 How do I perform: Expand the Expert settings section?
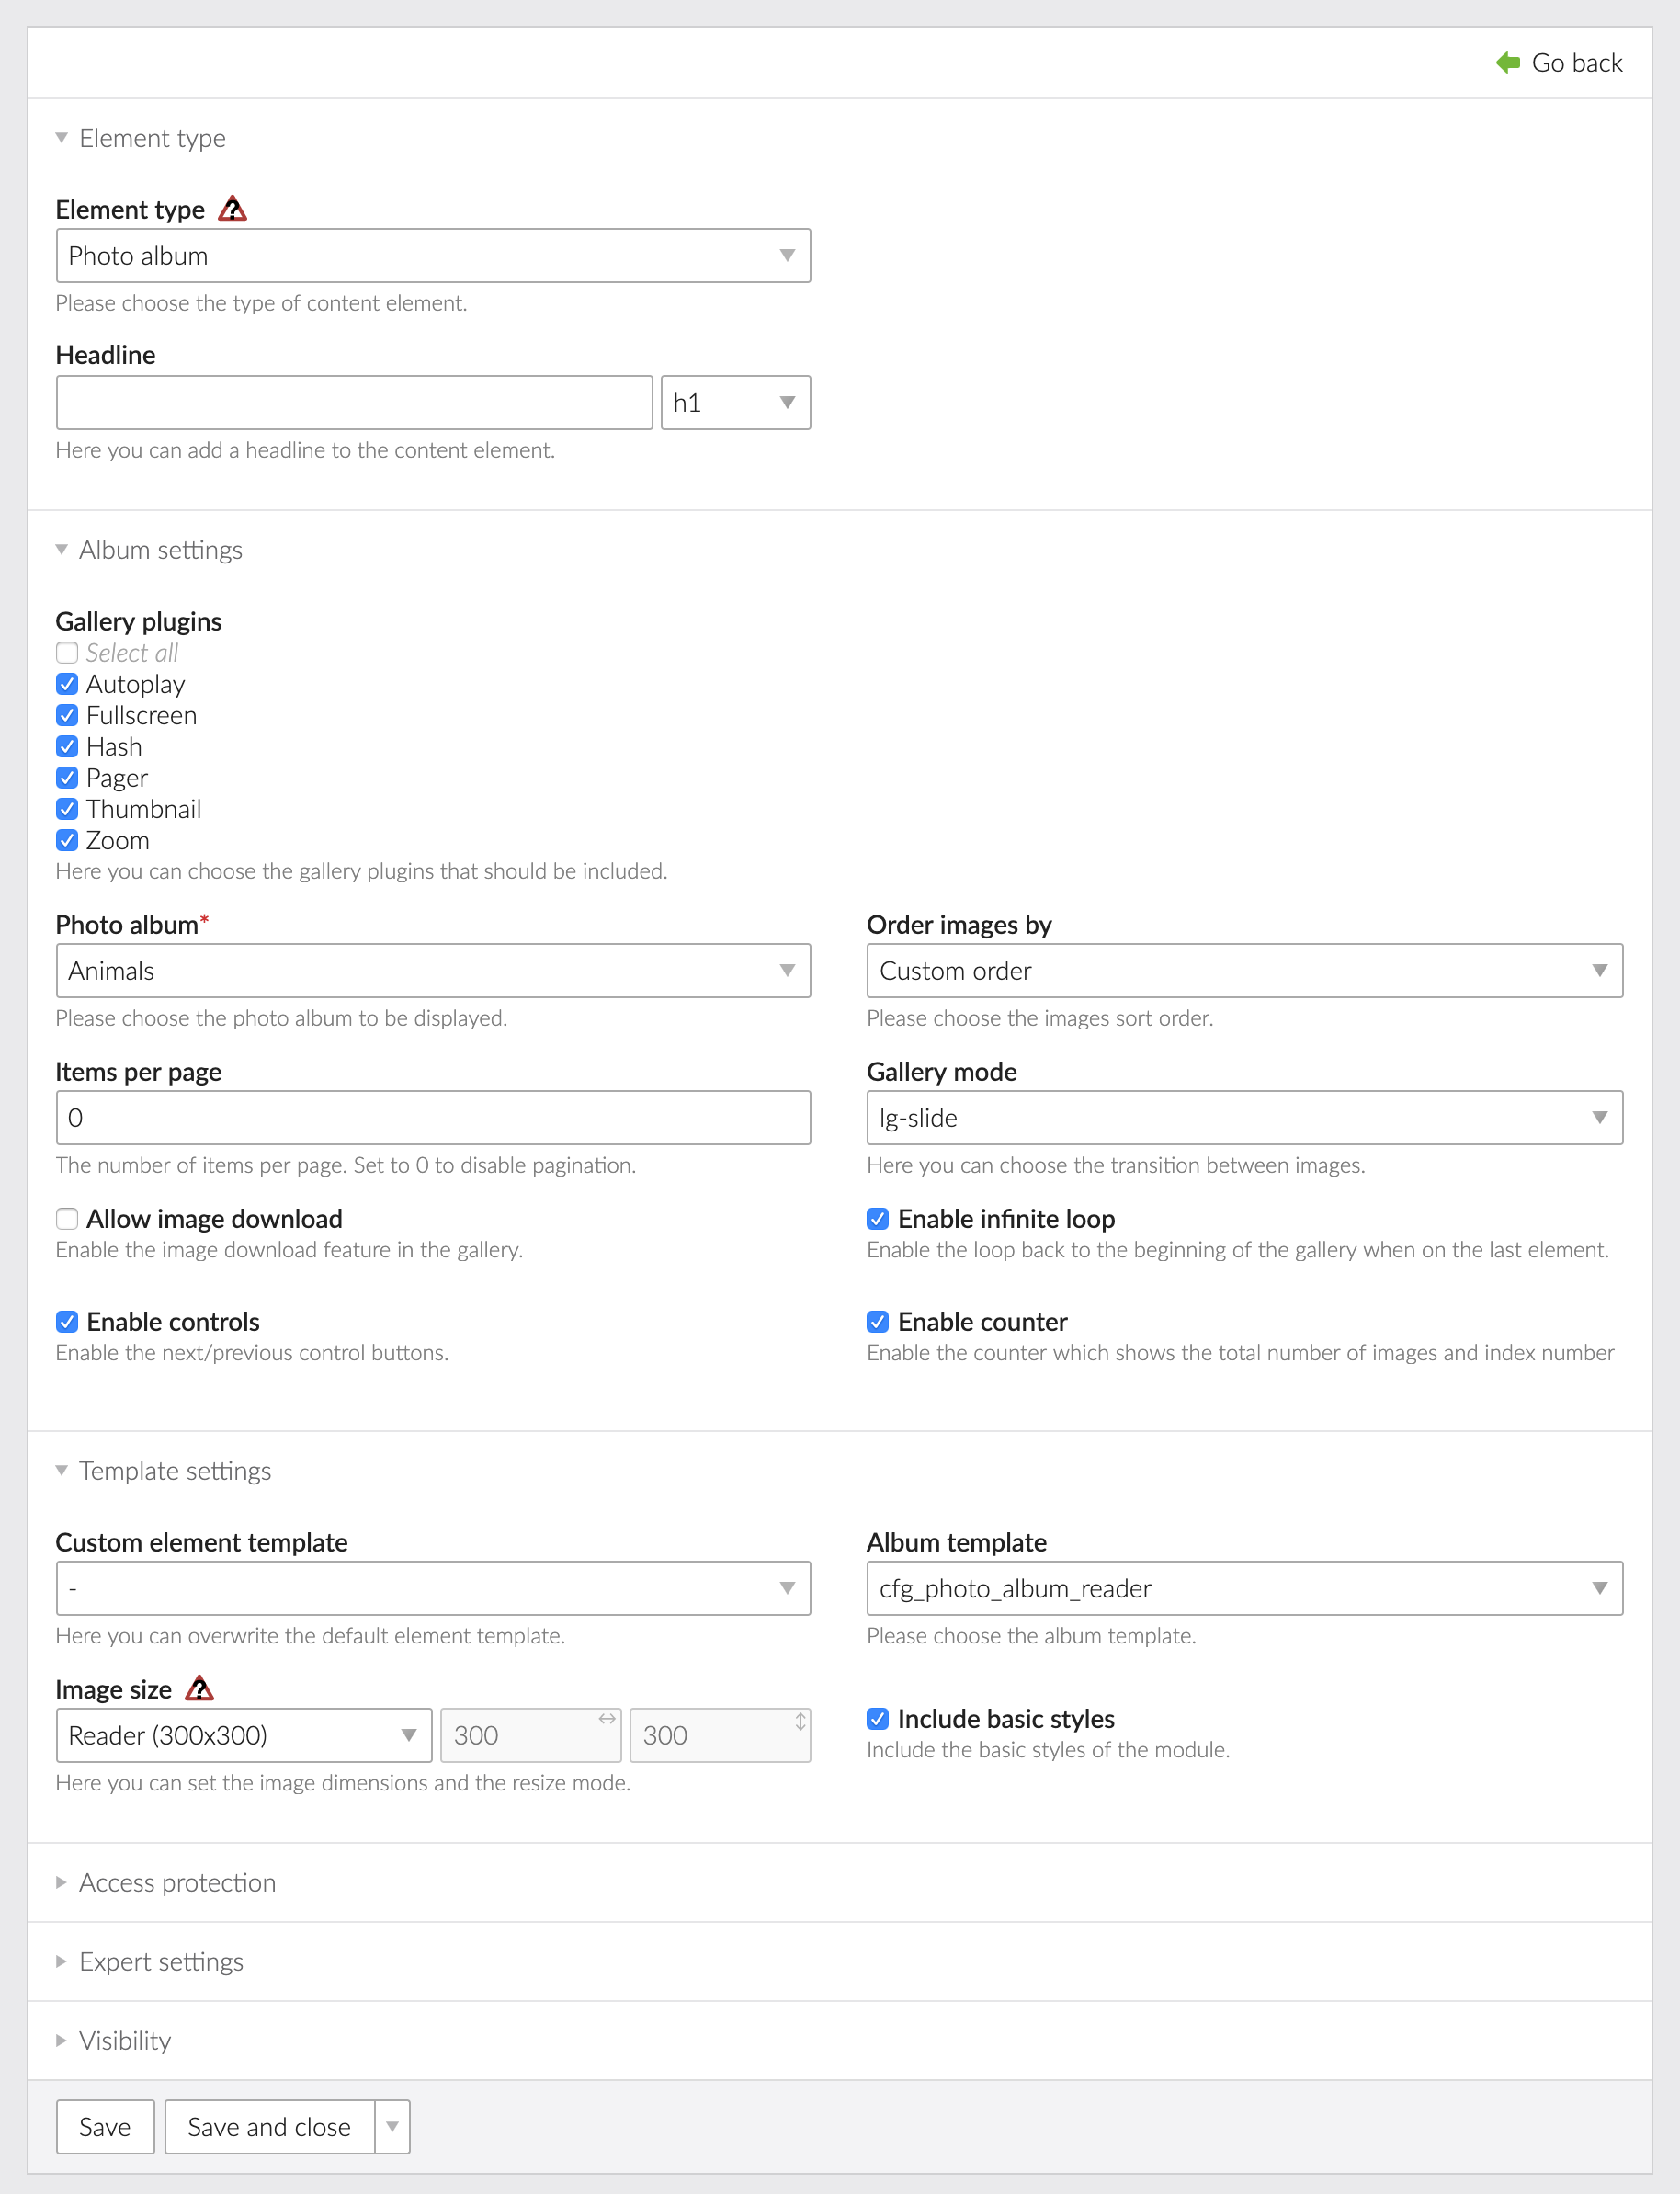click(x=160, y=1962)
